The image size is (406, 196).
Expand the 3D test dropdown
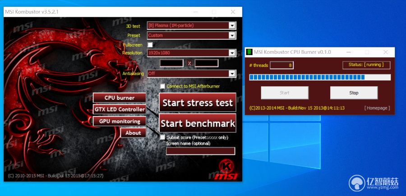[x=232, y=25]
